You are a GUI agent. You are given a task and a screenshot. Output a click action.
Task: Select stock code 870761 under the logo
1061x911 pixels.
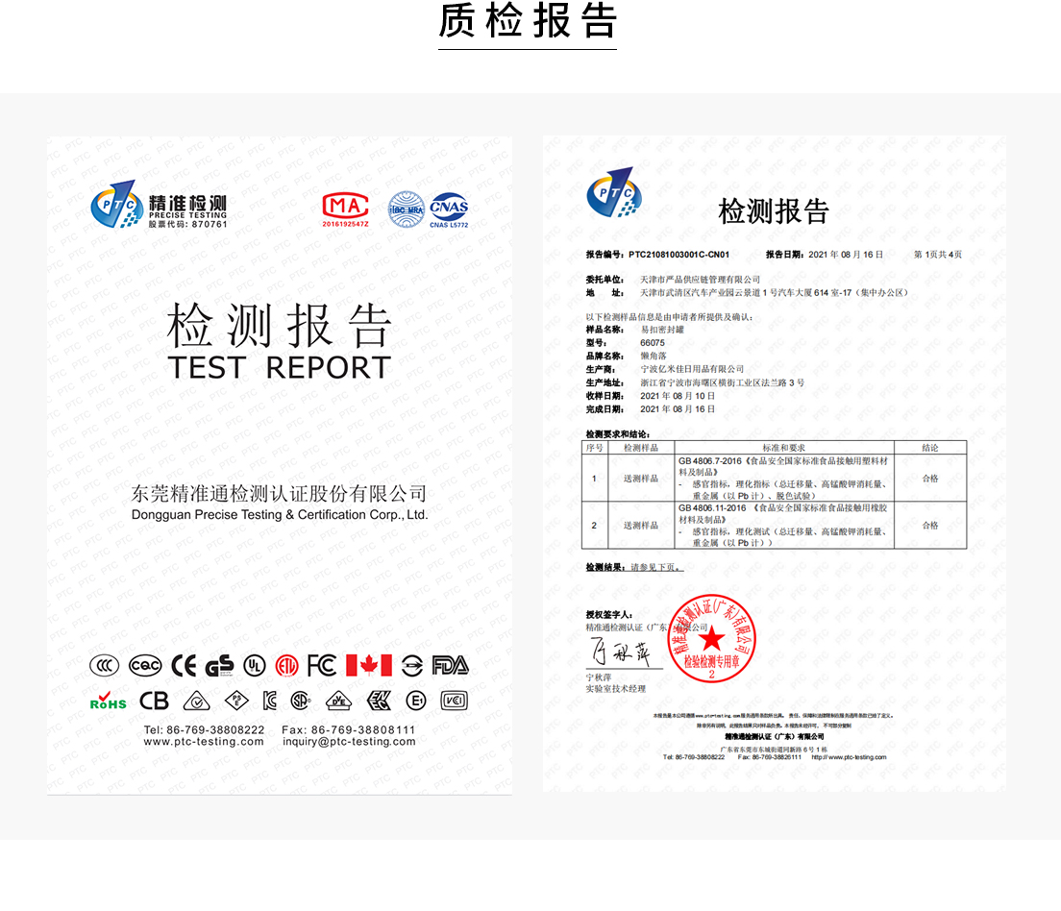point(210,224)
